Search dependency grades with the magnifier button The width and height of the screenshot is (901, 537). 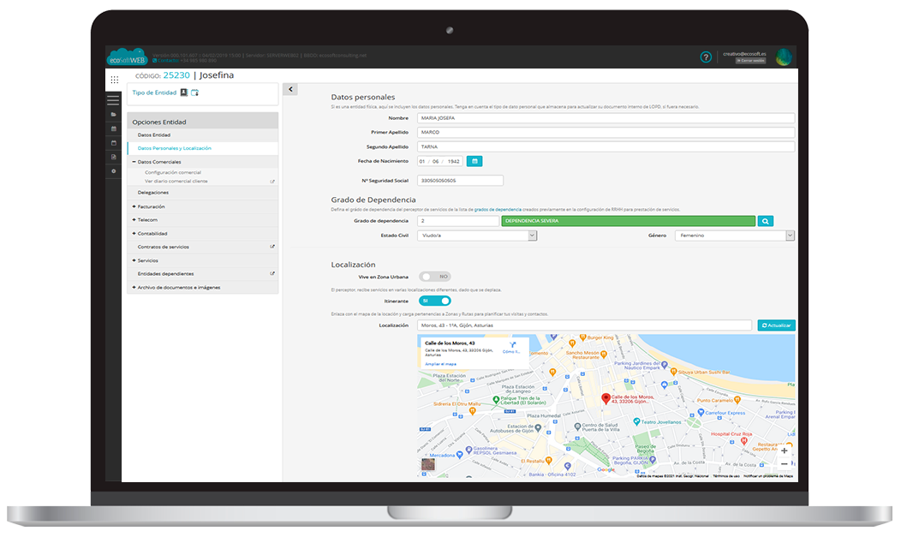pyautogui.click(x=766, y=221)
